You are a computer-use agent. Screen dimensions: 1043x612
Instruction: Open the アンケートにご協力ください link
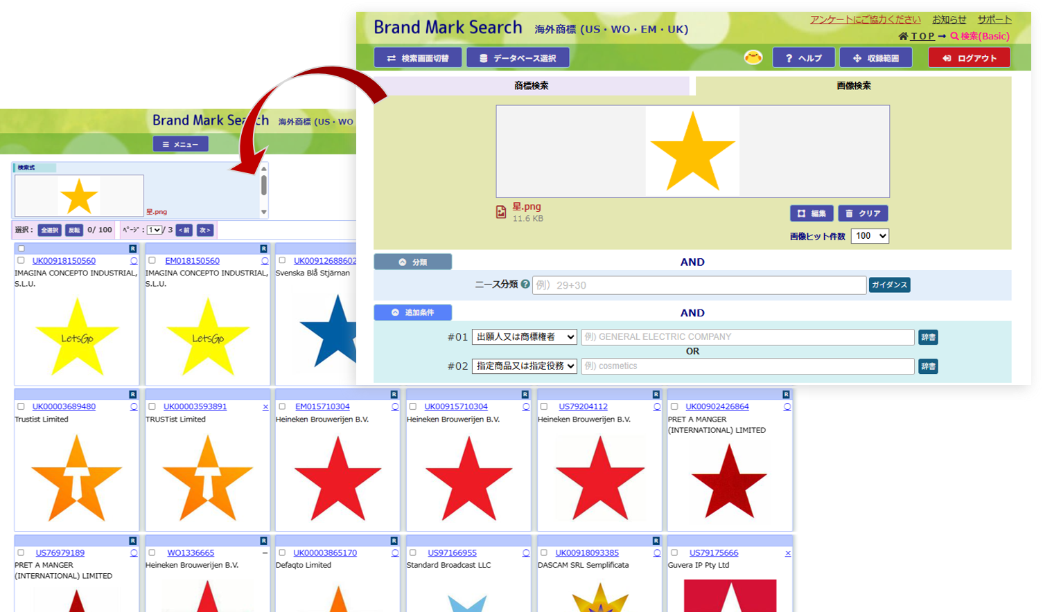[x=866, y=19]
